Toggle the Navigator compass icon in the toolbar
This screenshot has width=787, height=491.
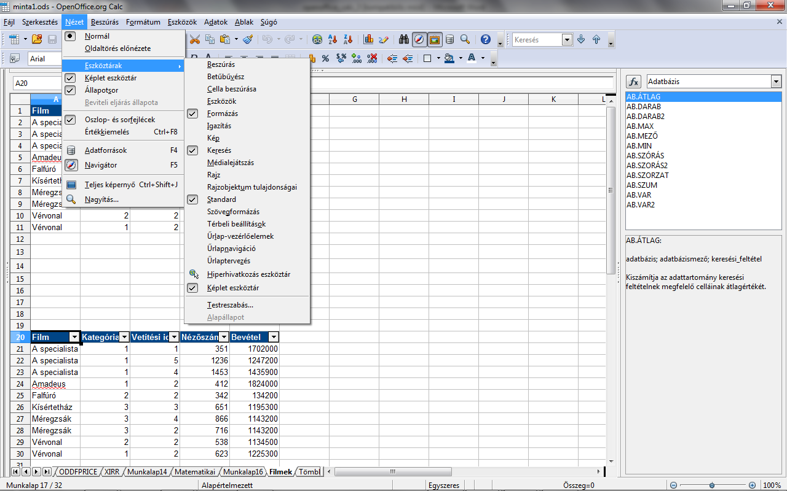(419, 39)
